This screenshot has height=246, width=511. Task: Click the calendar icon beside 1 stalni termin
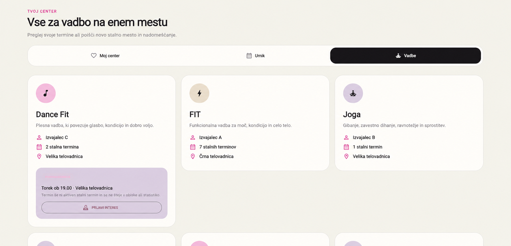pos(346,147)
